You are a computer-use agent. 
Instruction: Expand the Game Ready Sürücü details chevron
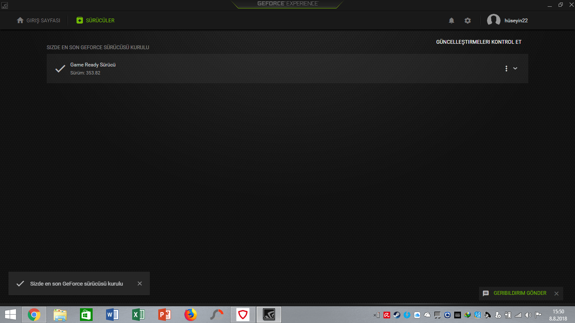coord(515,69)
